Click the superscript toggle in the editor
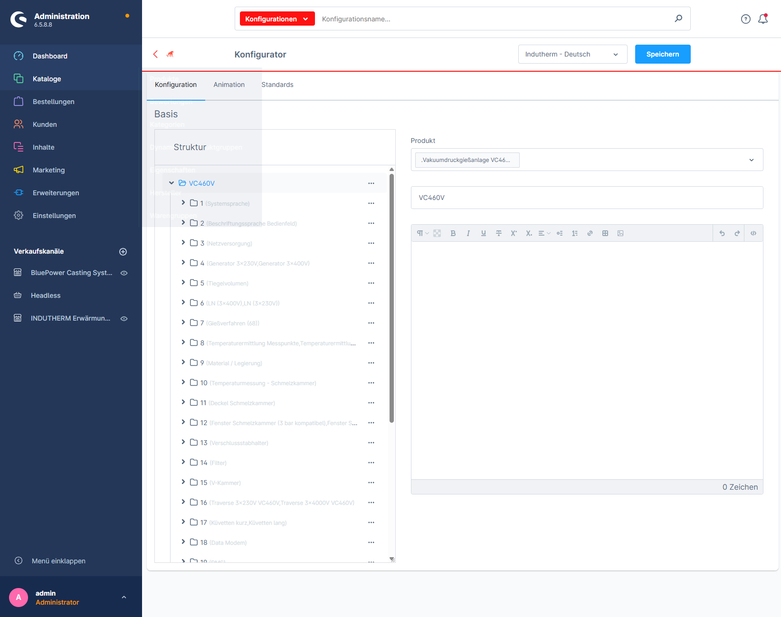781x617 pixels. pos(514,233)
